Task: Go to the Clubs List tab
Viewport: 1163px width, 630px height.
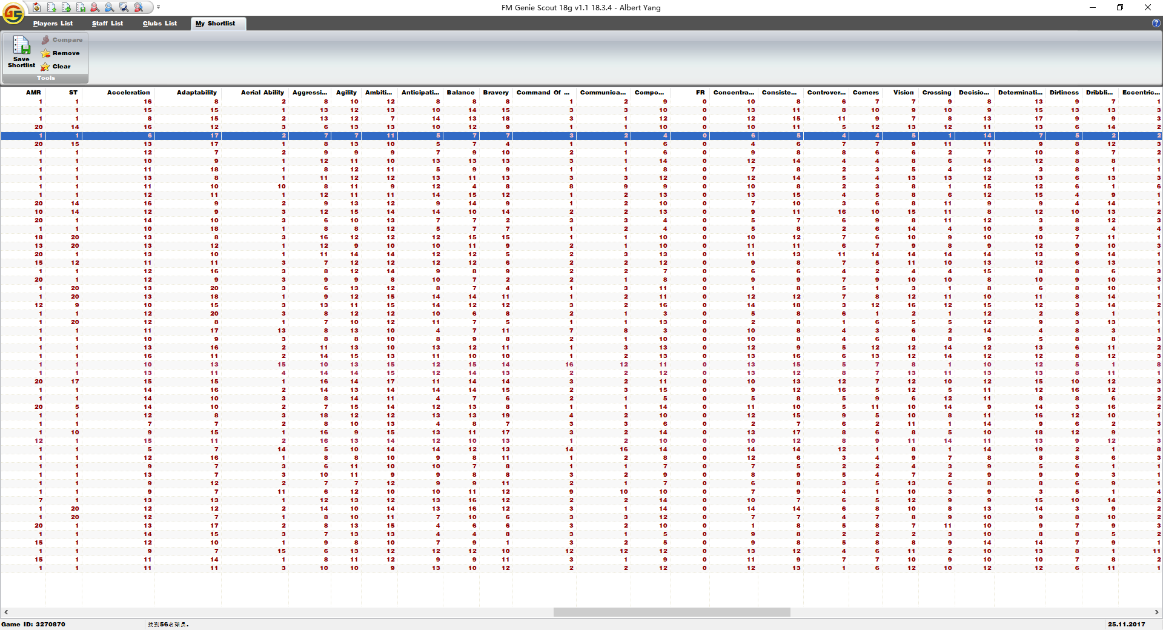Action: pyautogui.click(x=160, y=24)
